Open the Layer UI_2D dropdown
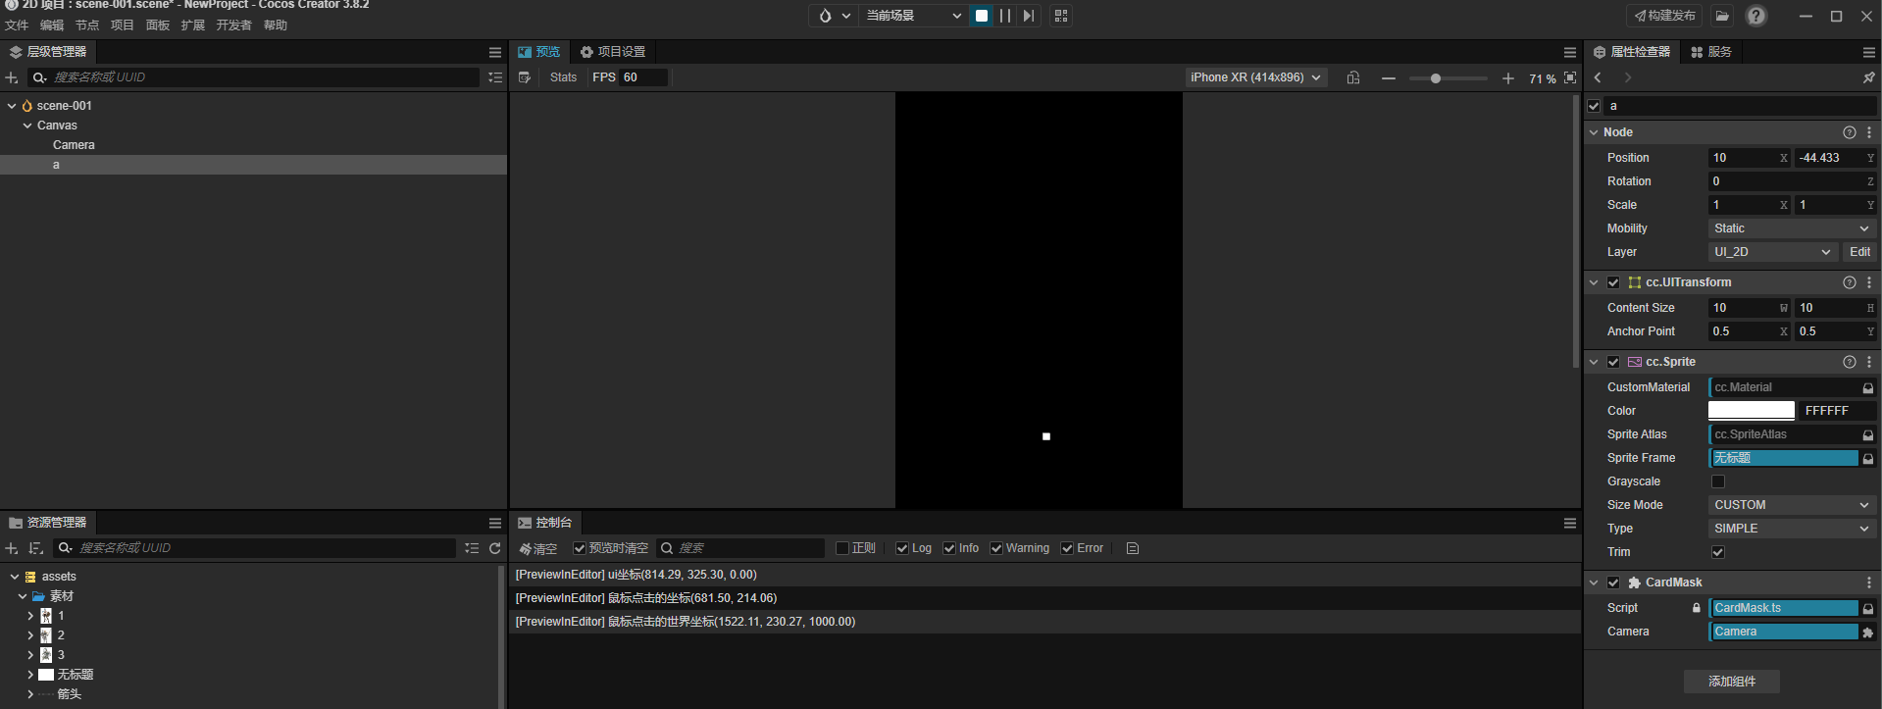 pyautogui.click(x=1773, y=252)
